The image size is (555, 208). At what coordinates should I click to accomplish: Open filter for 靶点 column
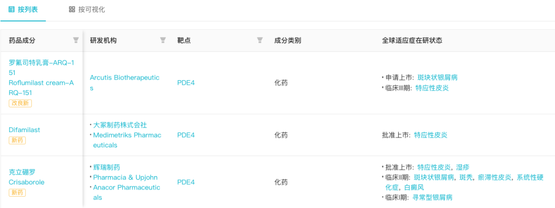pyautogui.click(x=260, y=41)
